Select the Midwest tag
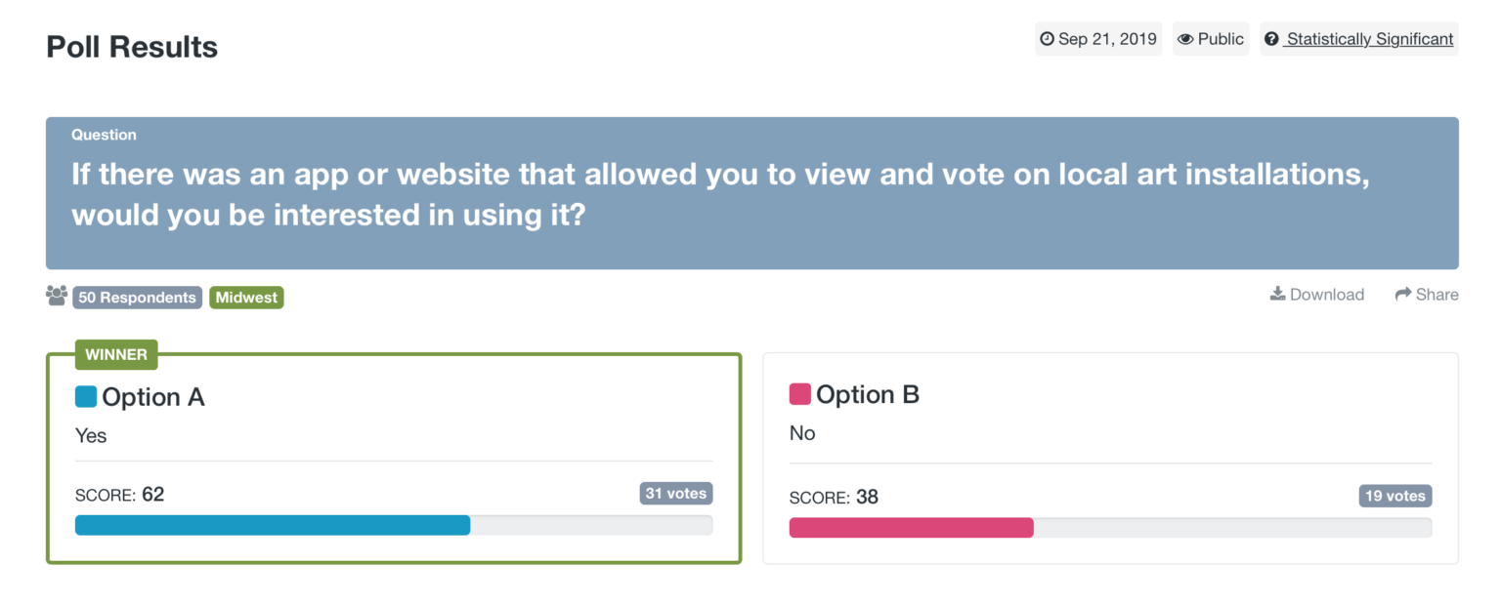Screen dimensions: 1501x604 click(x=246, y=298)
